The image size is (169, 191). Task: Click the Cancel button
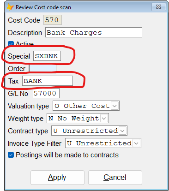115,178
